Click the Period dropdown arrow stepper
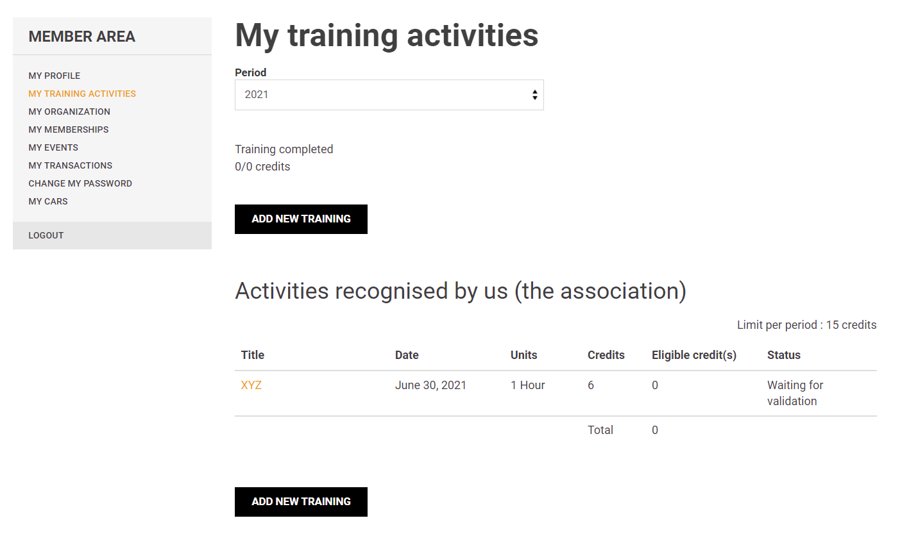Viewport: 918px width, 534px height. [534, 95]
